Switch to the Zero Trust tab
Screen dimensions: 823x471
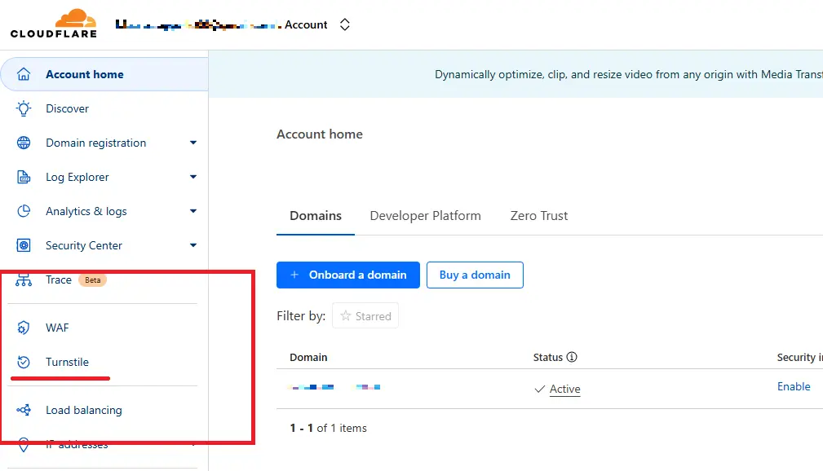[538, 216]
